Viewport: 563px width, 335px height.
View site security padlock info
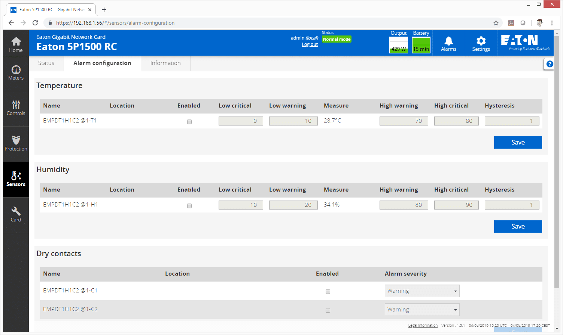click(x=50, y=23)
